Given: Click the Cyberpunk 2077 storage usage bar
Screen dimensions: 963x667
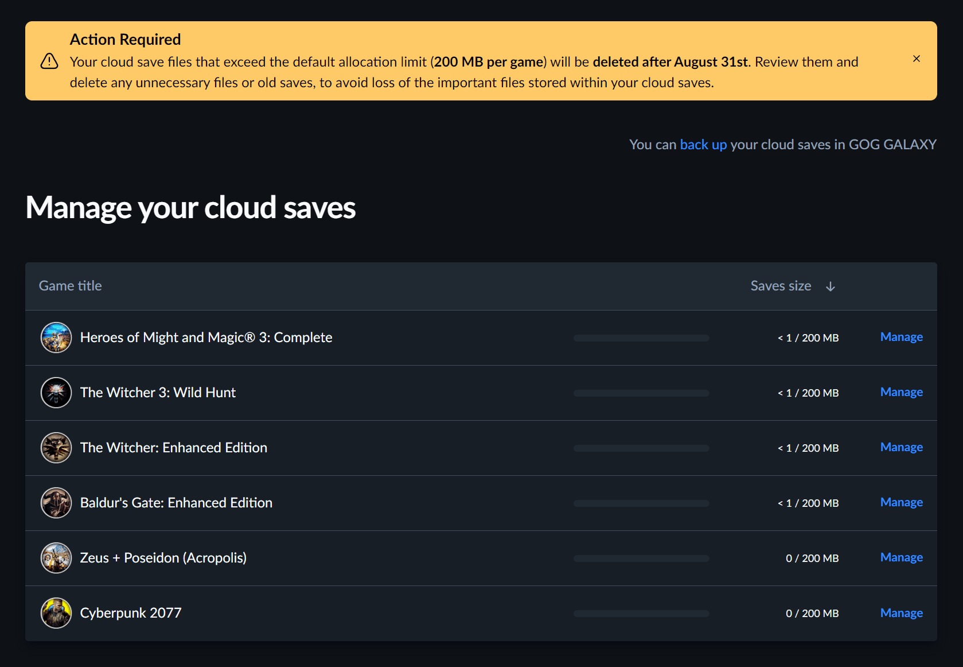Looking at the screenshot, I should [641, 614].
